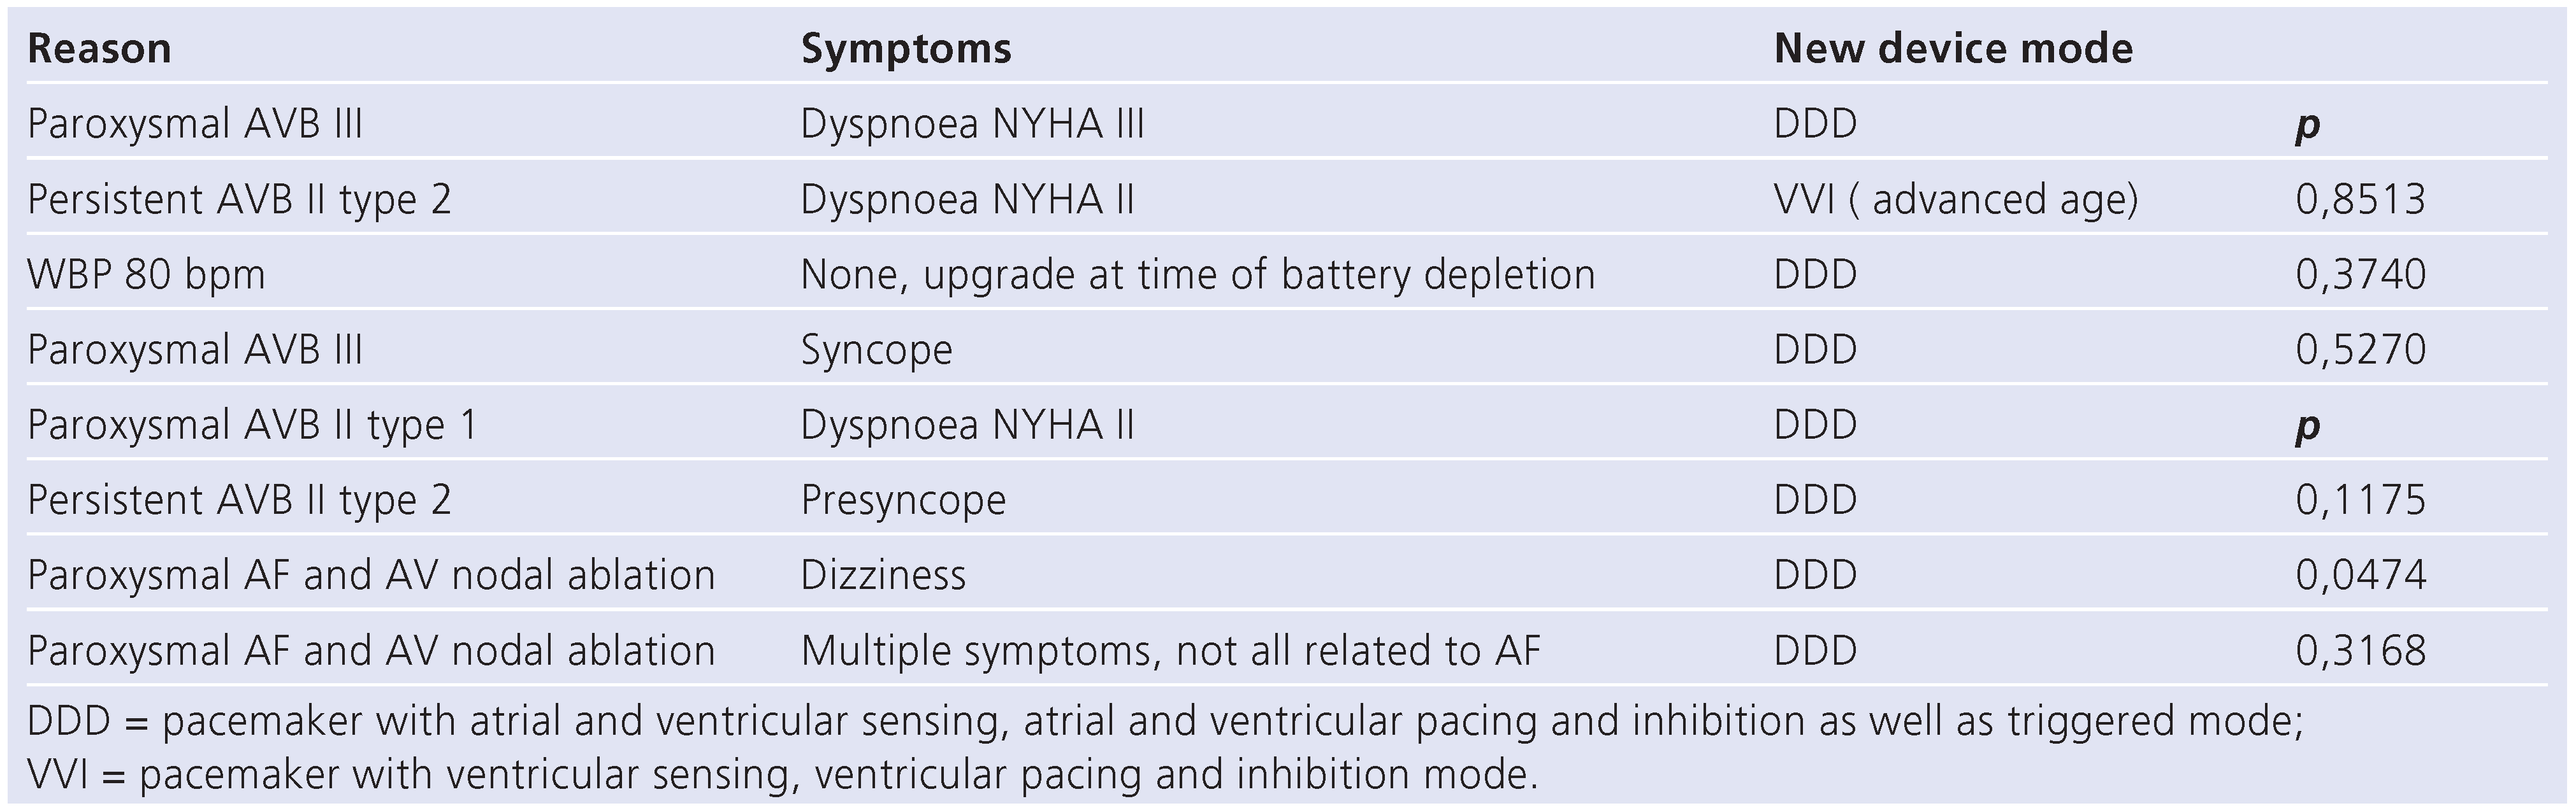Select "None, upgrade at time of battery depletion"
2576x808 pixels.
pos(1197,274)
